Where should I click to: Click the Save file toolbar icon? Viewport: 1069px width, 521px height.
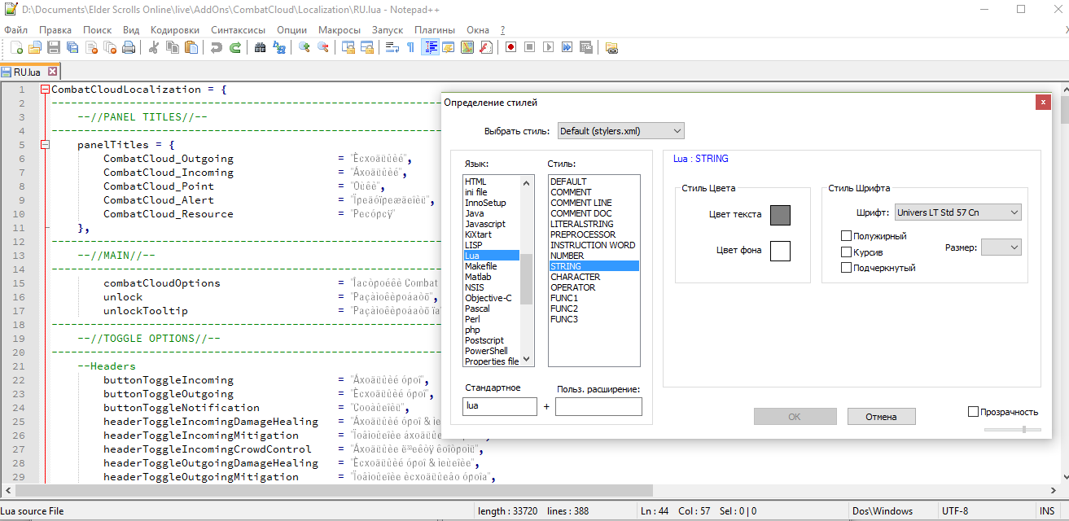coord(54,47)
